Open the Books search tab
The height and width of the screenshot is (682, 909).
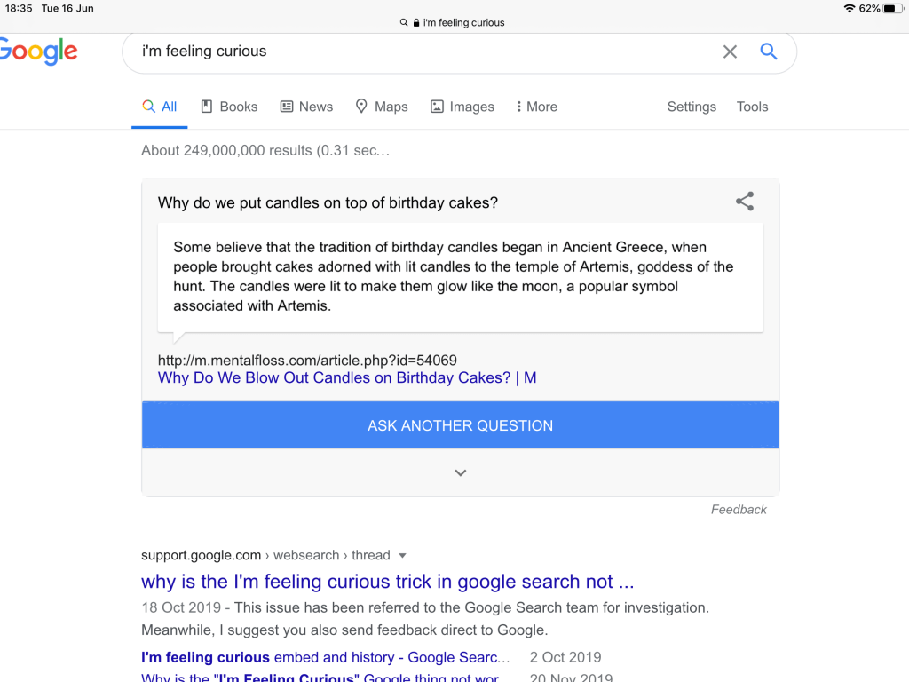pyautogui.click(x=229, y=107)
